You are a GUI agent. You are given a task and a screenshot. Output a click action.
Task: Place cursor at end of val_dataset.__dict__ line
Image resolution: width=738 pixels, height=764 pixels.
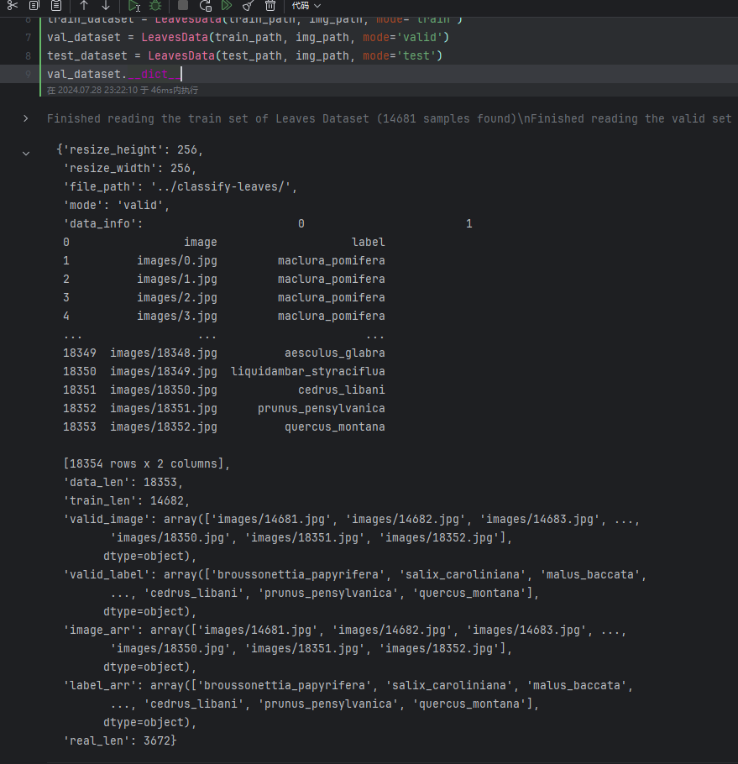(180, 75)
